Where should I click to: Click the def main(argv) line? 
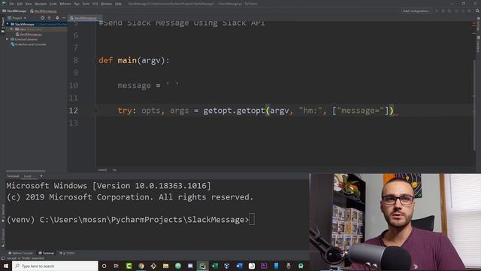click(134, 60)
